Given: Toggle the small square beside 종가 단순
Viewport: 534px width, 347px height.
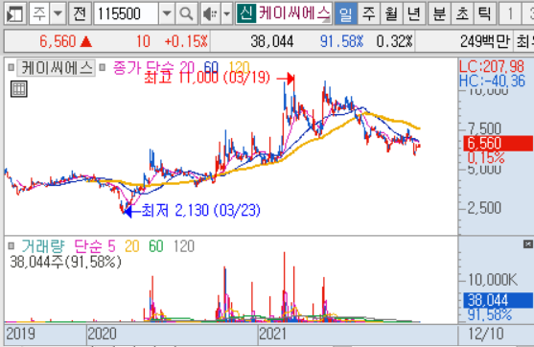Looking at the screenshot, I should pos(102,67).
